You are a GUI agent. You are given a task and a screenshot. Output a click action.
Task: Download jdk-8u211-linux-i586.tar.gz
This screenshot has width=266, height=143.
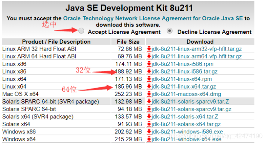click(185, 71)
